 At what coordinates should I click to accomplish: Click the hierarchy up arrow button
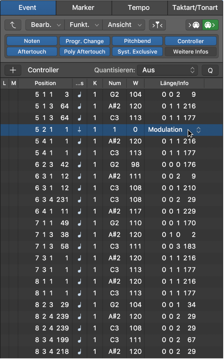tap(13, 25)
